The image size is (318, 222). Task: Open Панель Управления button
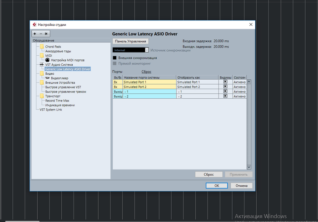coord(130,41)
